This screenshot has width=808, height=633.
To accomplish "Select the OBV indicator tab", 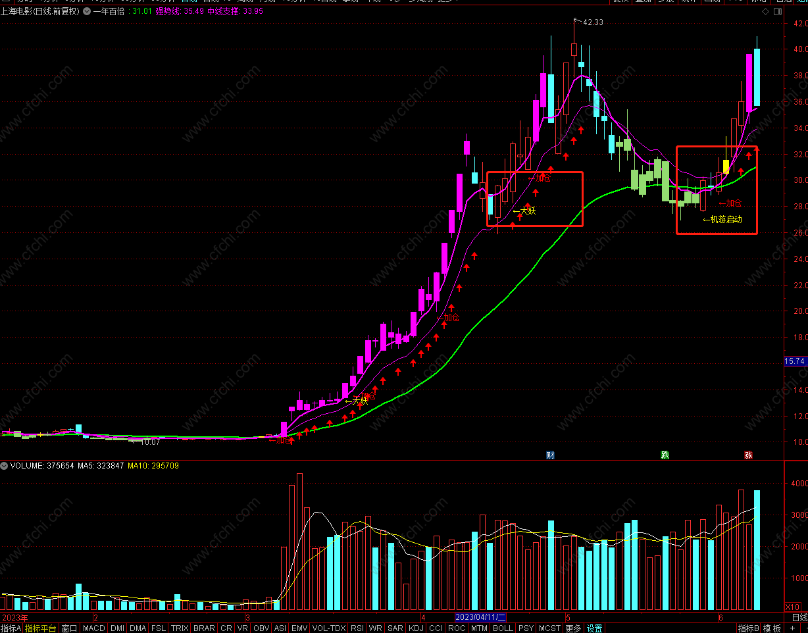I will point(261,628).
